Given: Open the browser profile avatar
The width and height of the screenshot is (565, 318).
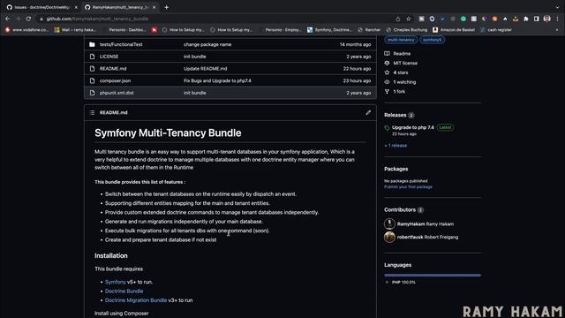Looking at the screenshot, I should click(x=546, y=19).
